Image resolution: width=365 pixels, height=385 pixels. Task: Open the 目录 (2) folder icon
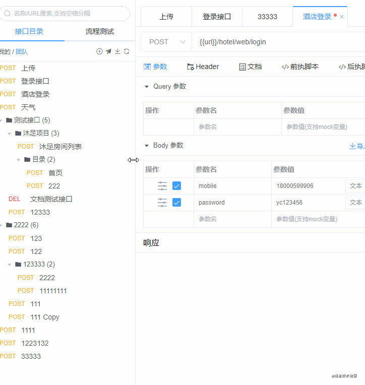27,160
